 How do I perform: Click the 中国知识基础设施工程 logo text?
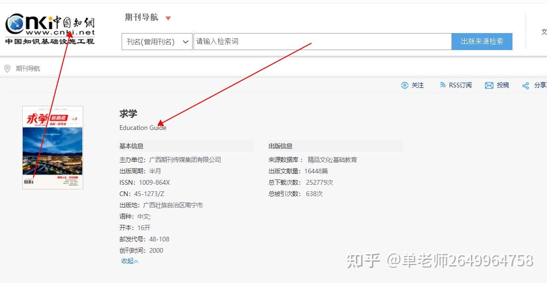[x=50, y=41]
